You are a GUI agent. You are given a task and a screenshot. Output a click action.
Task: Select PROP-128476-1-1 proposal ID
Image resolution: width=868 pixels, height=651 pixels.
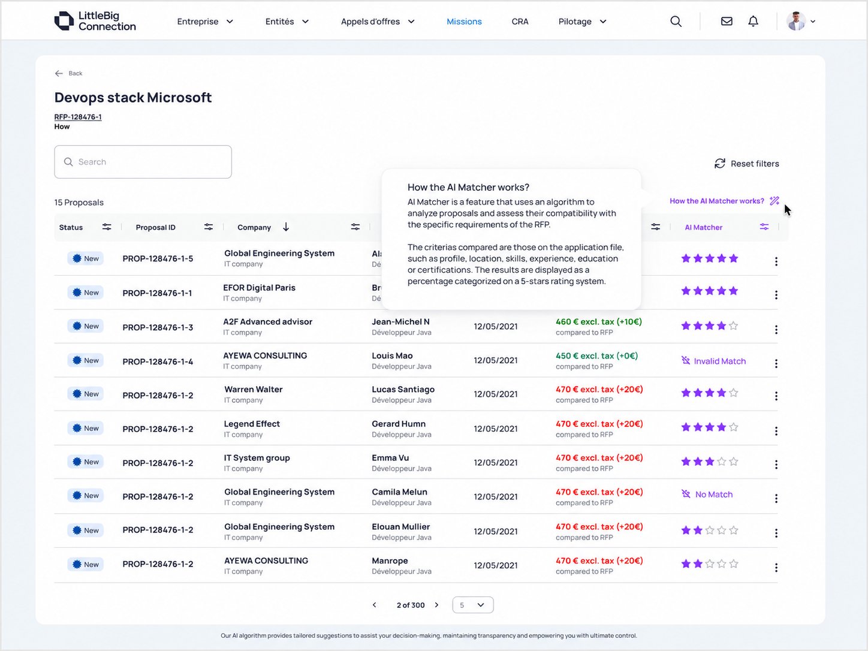pos(158,293)
